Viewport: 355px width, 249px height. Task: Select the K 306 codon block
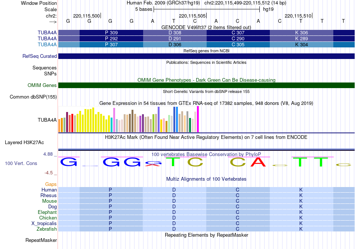[302, 32]
